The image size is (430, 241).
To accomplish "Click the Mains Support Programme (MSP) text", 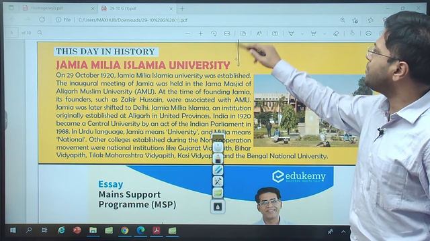I will (x=137, y=199).
